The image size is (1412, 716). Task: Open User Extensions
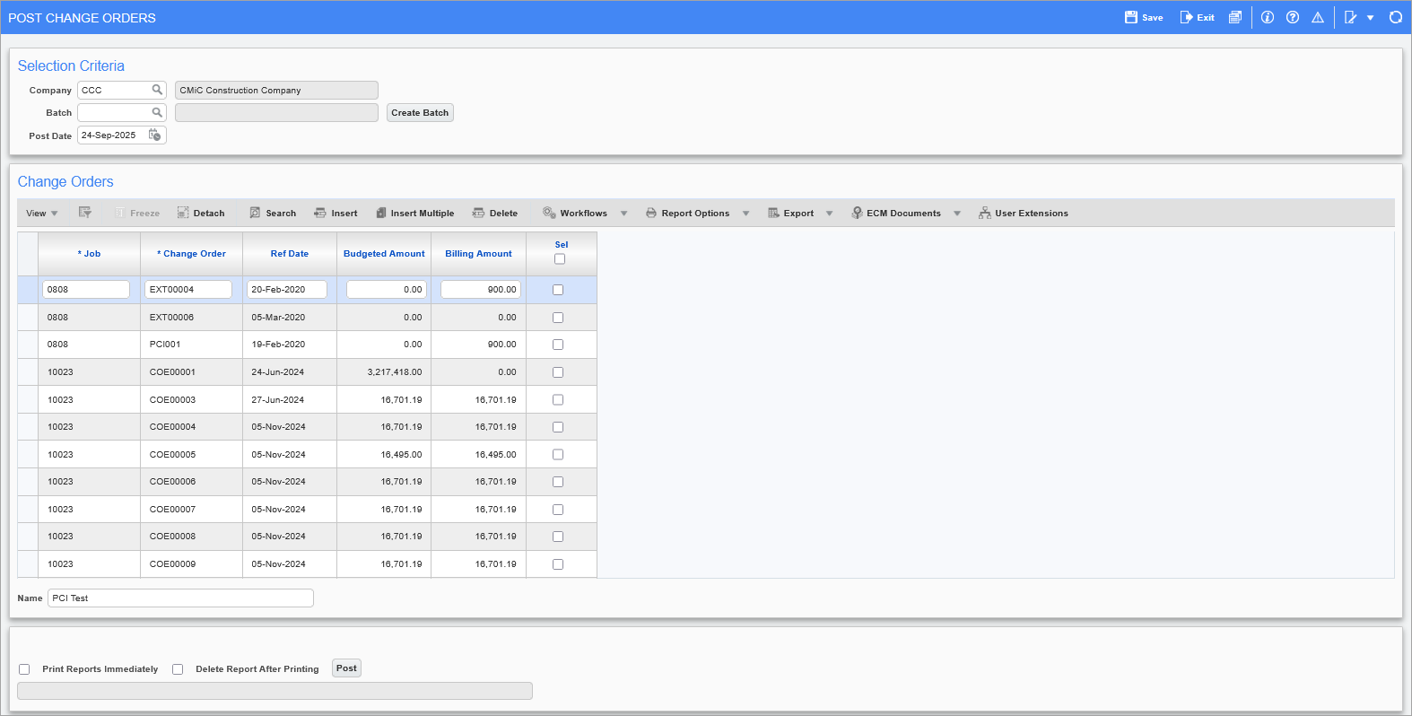pos(1024,213)
